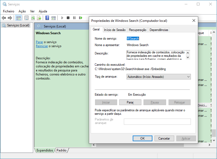This screenshot has height=159, width=217.
Task: Open Properties via toolbar icon
Action: [26, 18]
